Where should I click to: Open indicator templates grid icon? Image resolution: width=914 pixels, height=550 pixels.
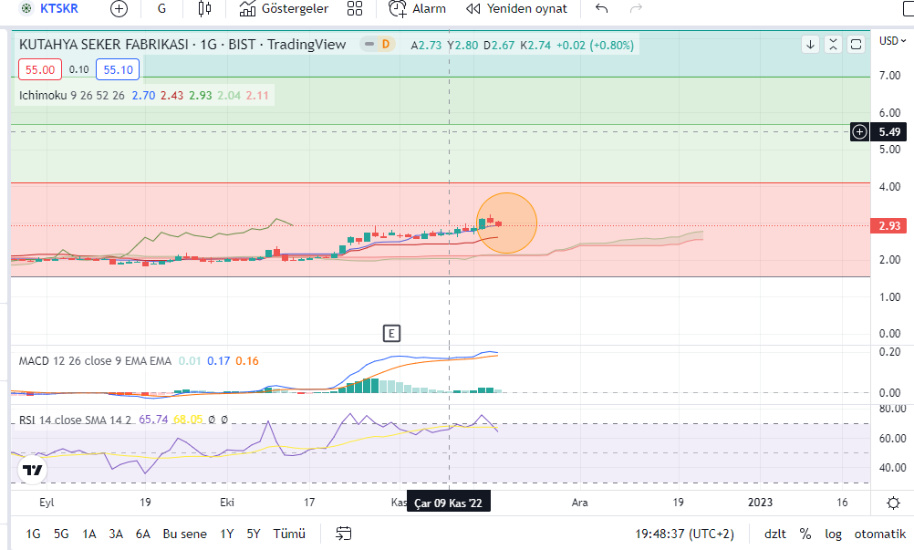click(355, 9)
